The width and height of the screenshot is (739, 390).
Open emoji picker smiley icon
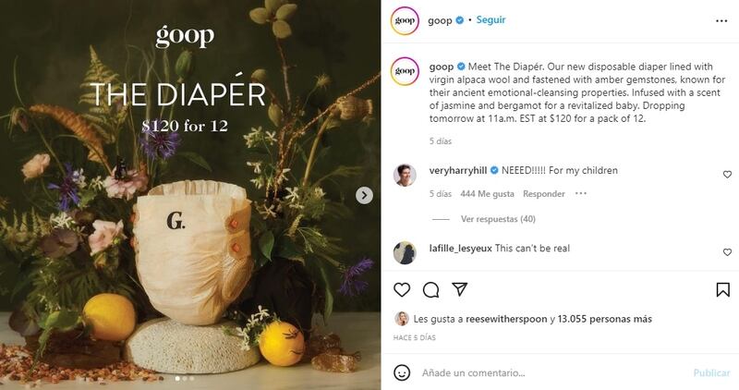tap(402, 372)
